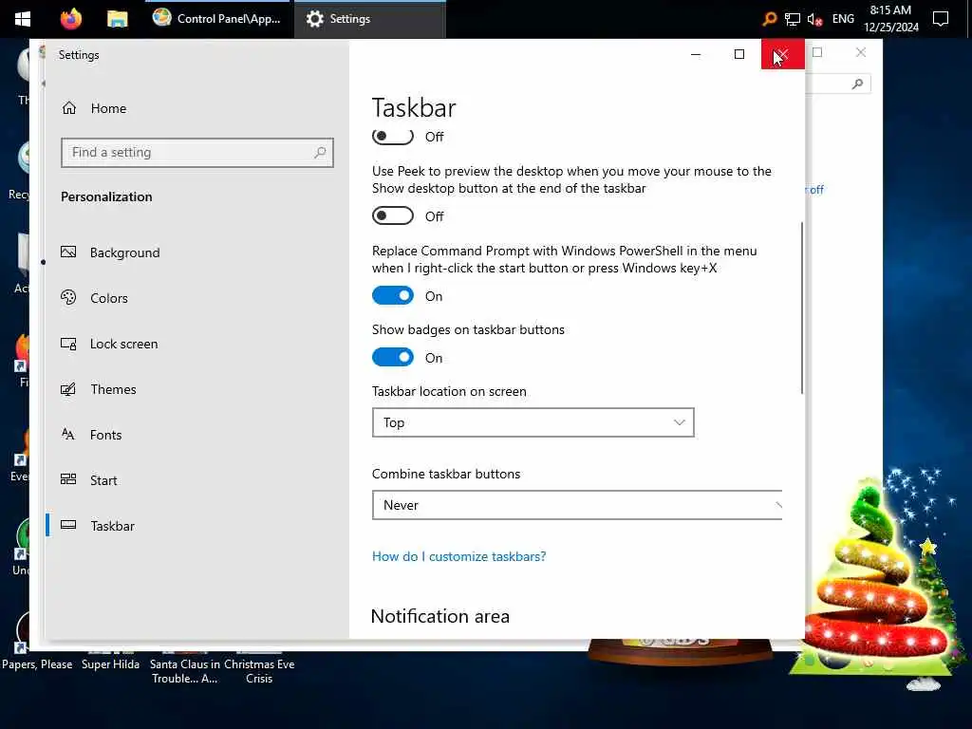Image resolution: width=972 pixels, height=729 pixels.
Task: Open Taskbar location on screen dropdown
Action: point(533,422)
